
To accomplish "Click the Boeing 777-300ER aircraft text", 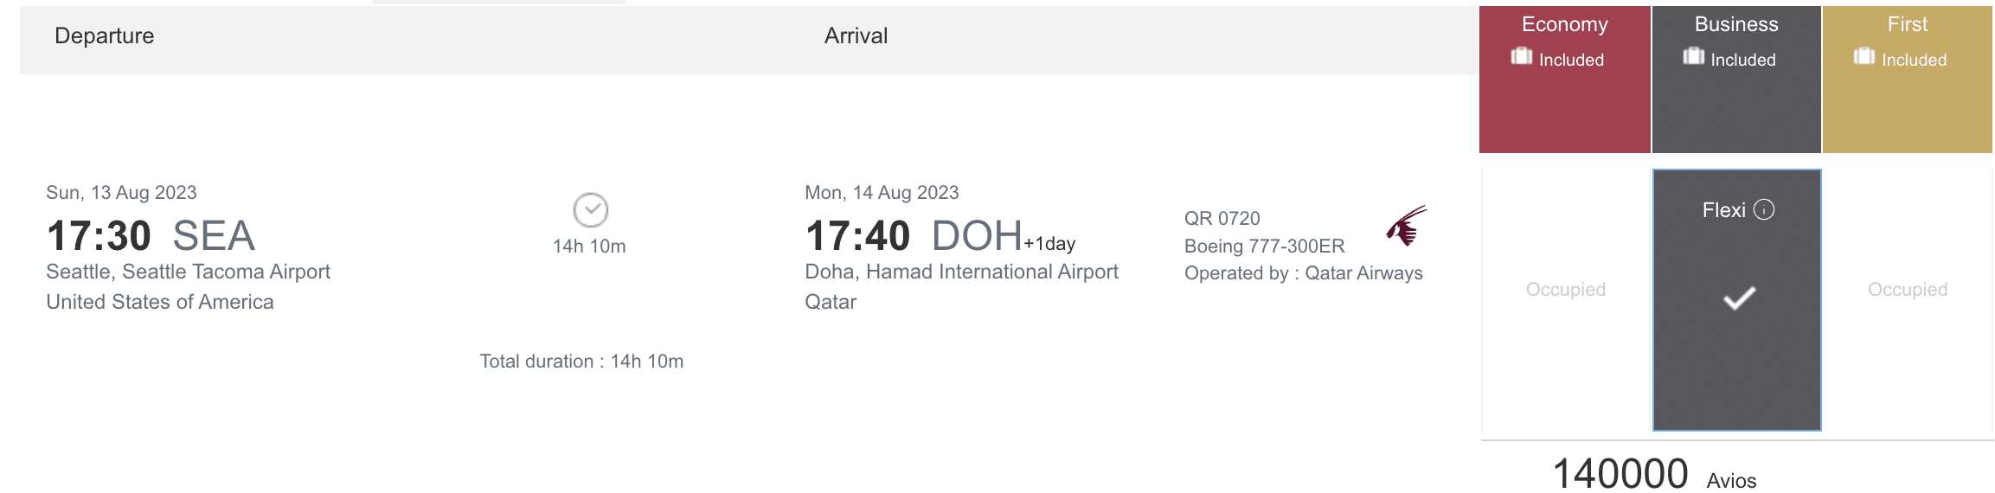I will [1264, 246].
